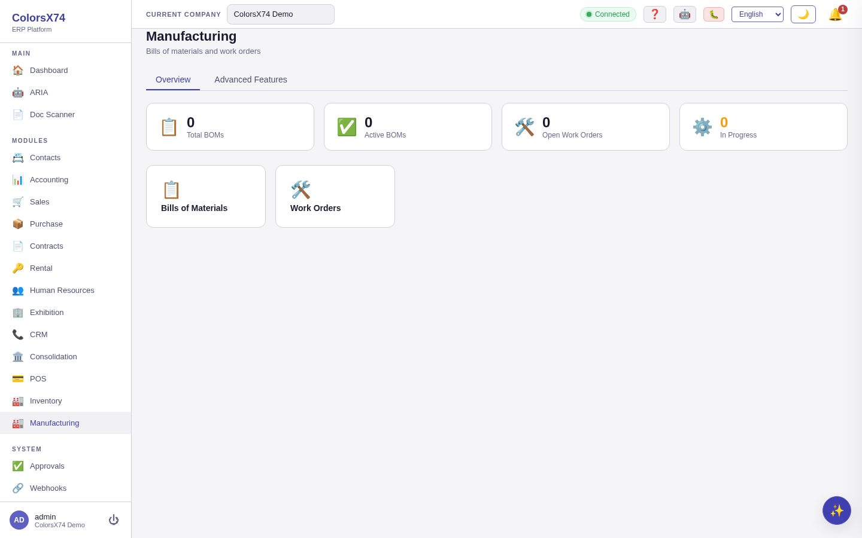Click the CRM phone icon
Image resolution: width=862 pixels, height=538 pixels.
pyautogui.click(x=18, y=334)
